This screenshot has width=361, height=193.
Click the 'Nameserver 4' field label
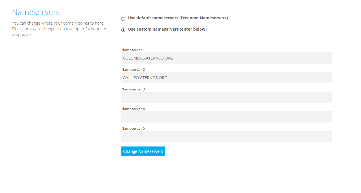133,109
